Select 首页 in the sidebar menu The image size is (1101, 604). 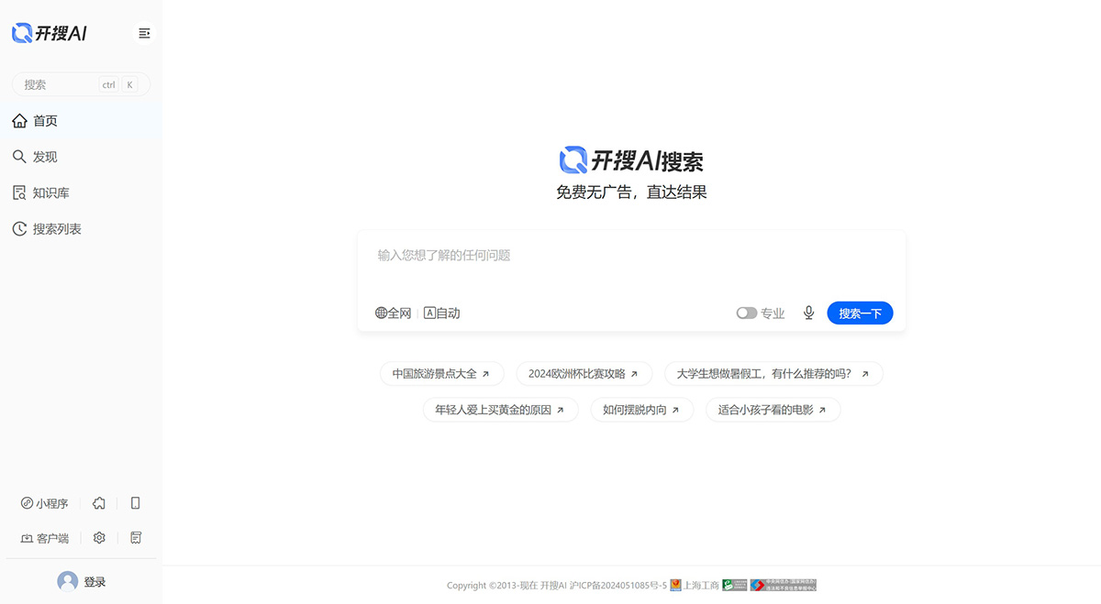44,120
